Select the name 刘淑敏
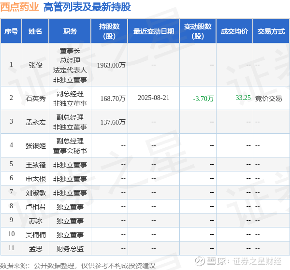The image size is (290, 270). (x=35, y=193)
